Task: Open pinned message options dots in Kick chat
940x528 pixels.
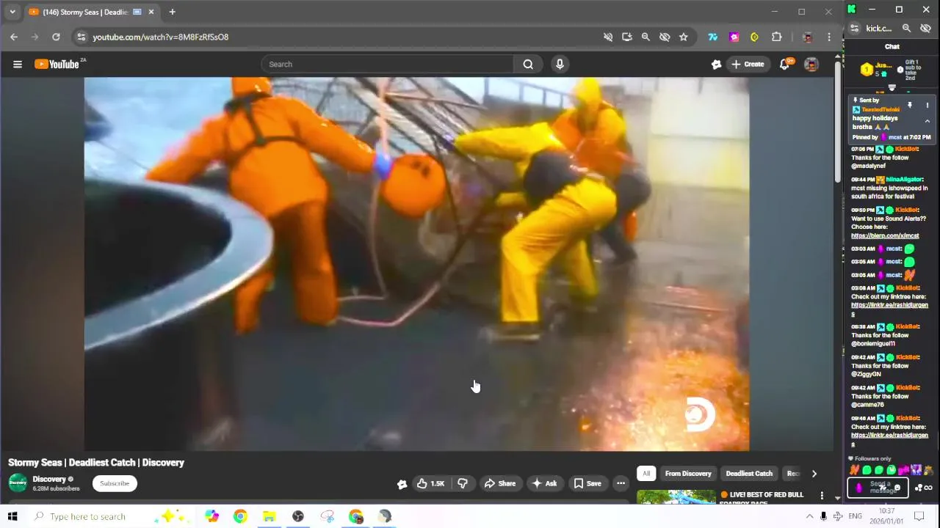Action: (x=927, y=106)
